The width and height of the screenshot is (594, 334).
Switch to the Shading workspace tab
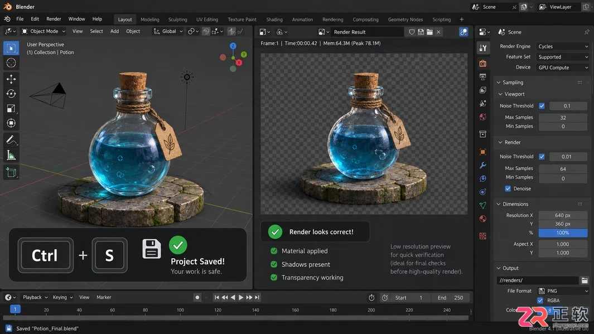(274, 20)
